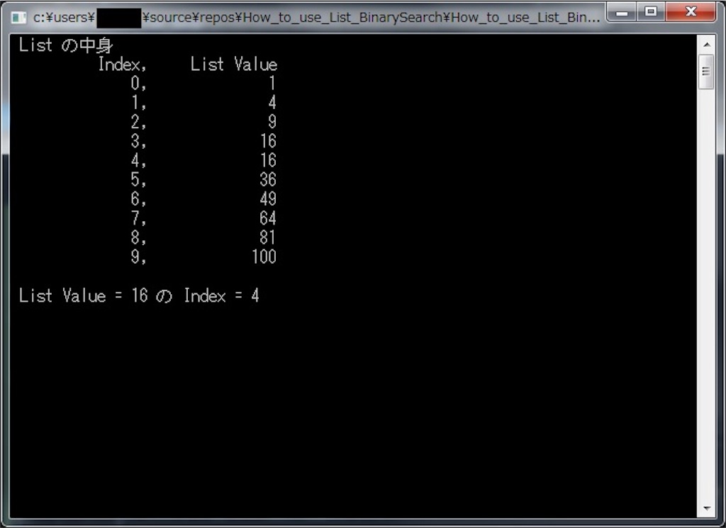Click the 'List Value' column header
726x528 pixels.
234,64
